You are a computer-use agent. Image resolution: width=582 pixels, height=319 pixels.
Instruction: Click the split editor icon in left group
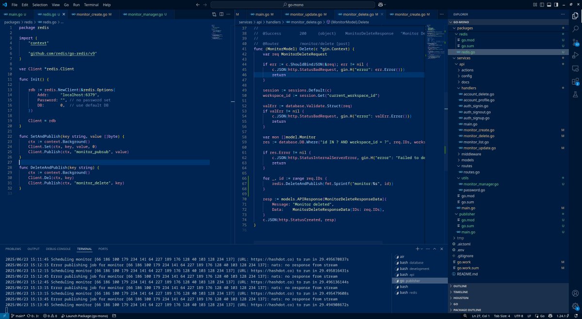[x=221, y=15]
